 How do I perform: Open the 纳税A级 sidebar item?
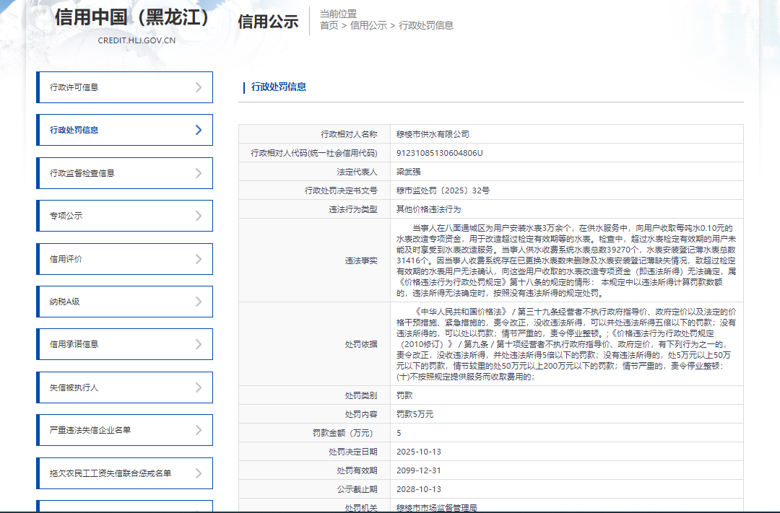click(x=64, y=302)
